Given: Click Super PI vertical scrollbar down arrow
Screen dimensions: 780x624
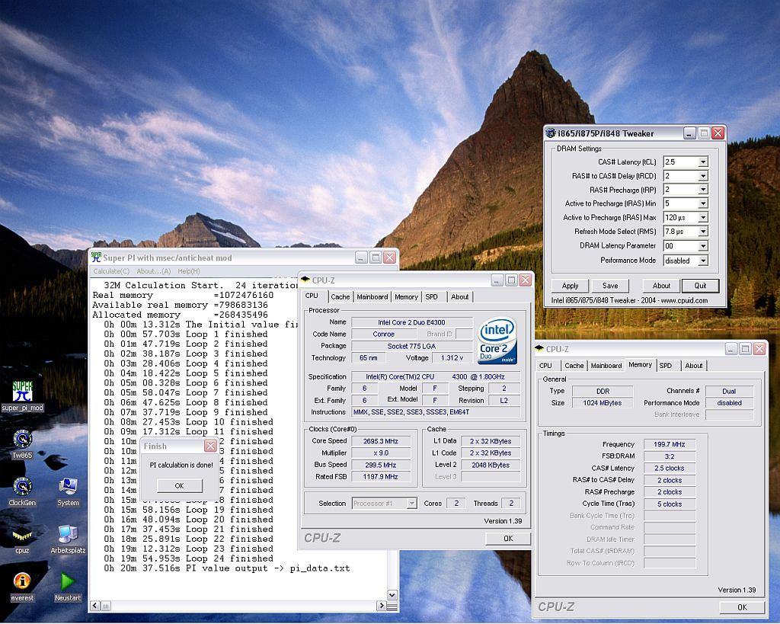Looking at the screenshot, I should pyautogui.click(x=392, y=595).
